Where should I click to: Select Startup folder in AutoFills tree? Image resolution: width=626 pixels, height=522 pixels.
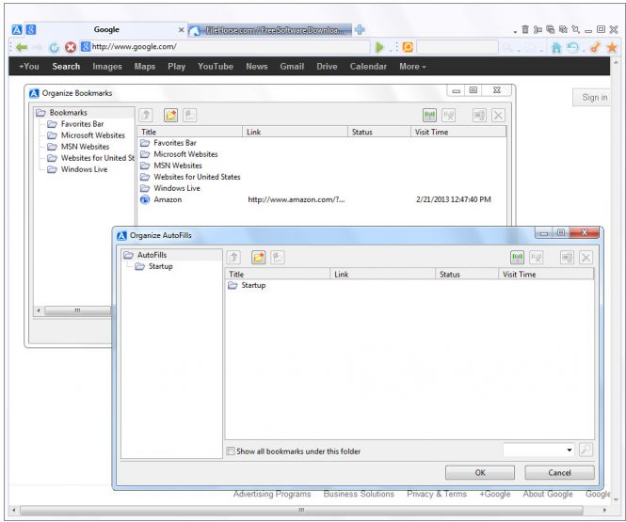[x=160, y=266]
